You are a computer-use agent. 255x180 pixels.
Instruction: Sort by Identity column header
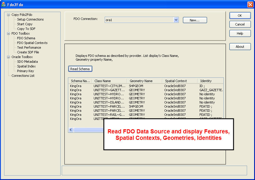(x=210, y=81)
